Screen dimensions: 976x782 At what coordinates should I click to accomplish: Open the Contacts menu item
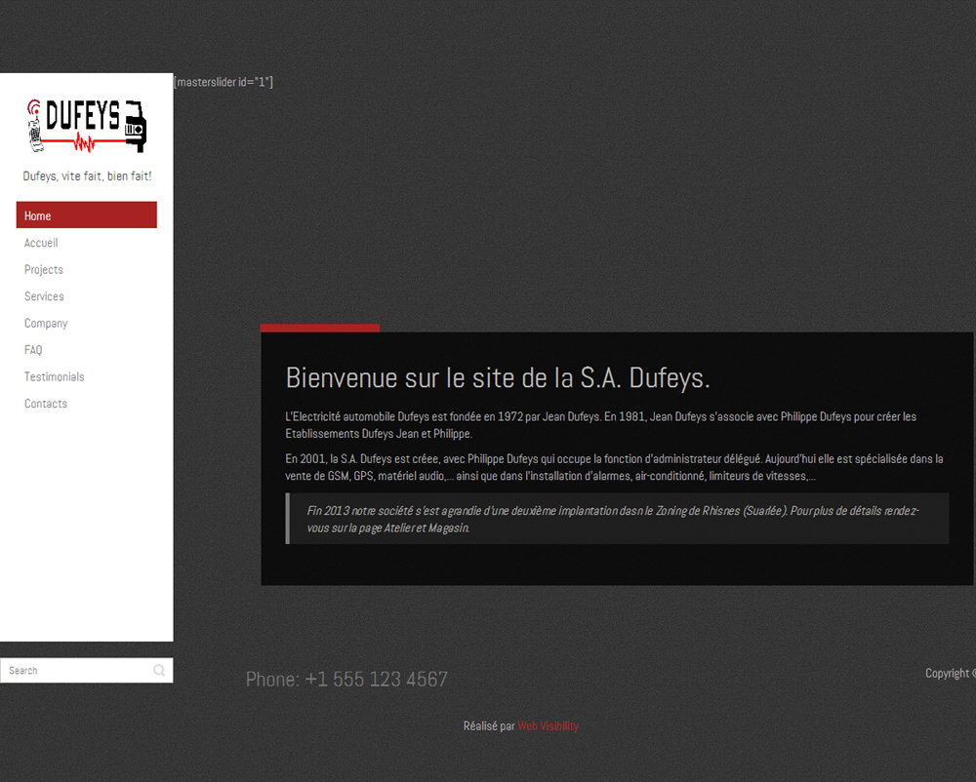click(46, 404)
